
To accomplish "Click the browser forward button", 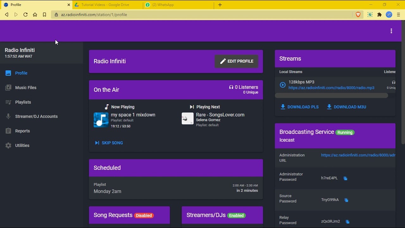I will [x=16, y=15].
